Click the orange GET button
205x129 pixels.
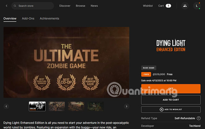(171, 89)
